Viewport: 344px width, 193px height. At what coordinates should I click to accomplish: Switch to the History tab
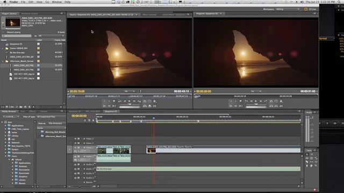point(44,112)
